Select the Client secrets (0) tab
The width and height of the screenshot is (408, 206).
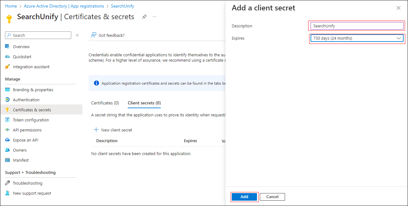coord(144,103)
